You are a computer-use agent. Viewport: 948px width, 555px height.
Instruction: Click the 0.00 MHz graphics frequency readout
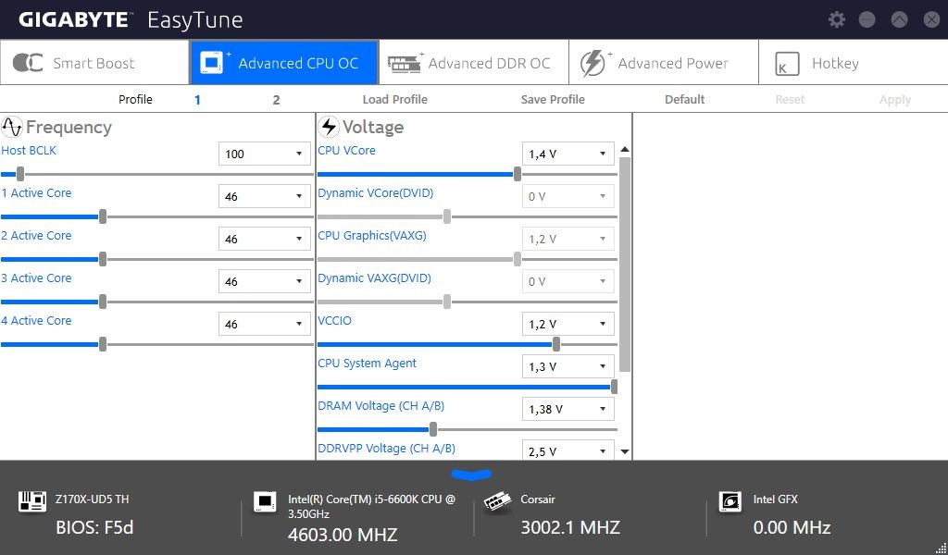pos(792,527)
